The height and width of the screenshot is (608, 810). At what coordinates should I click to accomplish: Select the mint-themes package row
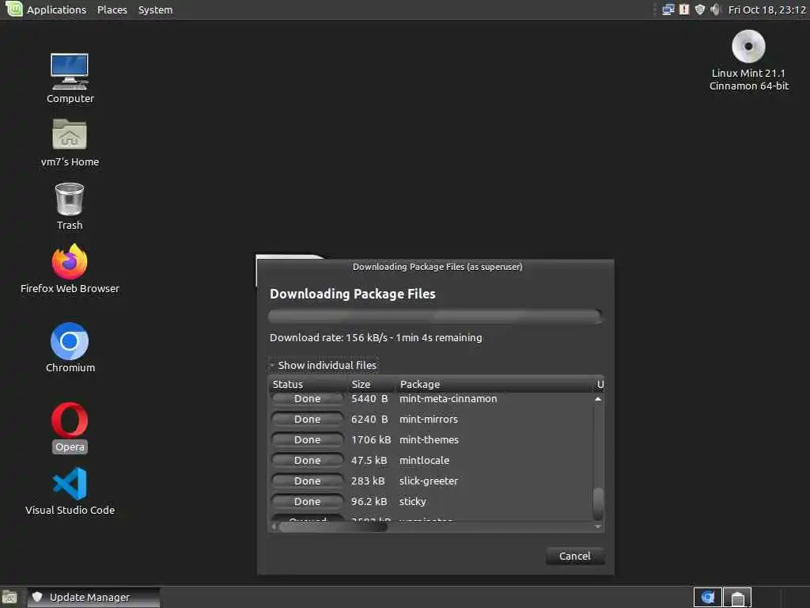click(431, 440)
